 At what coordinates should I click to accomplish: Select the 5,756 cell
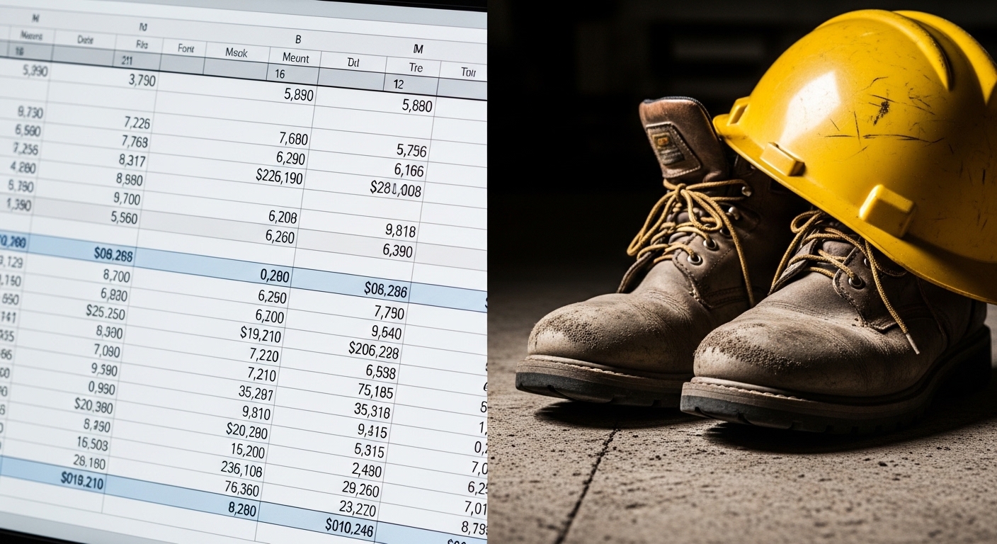411,151
